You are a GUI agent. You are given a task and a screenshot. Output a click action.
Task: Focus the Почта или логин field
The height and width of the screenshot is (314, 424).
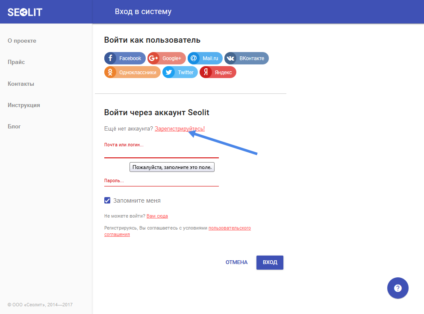(161, 152)
